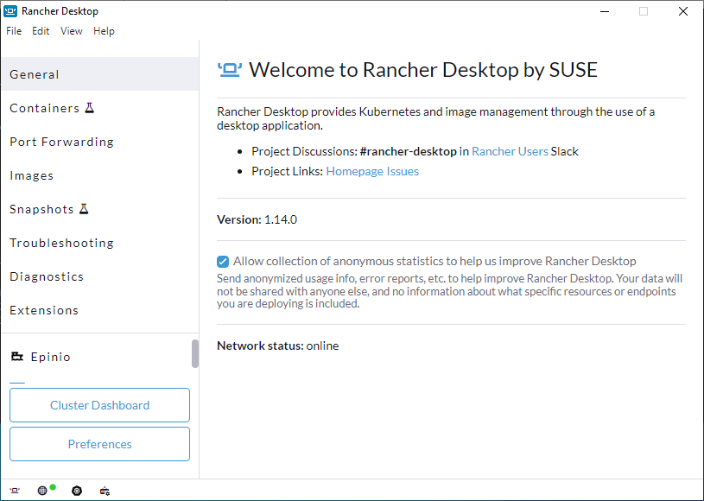
Task: Follow the Rancher Users Slack link
Action: 510,151
